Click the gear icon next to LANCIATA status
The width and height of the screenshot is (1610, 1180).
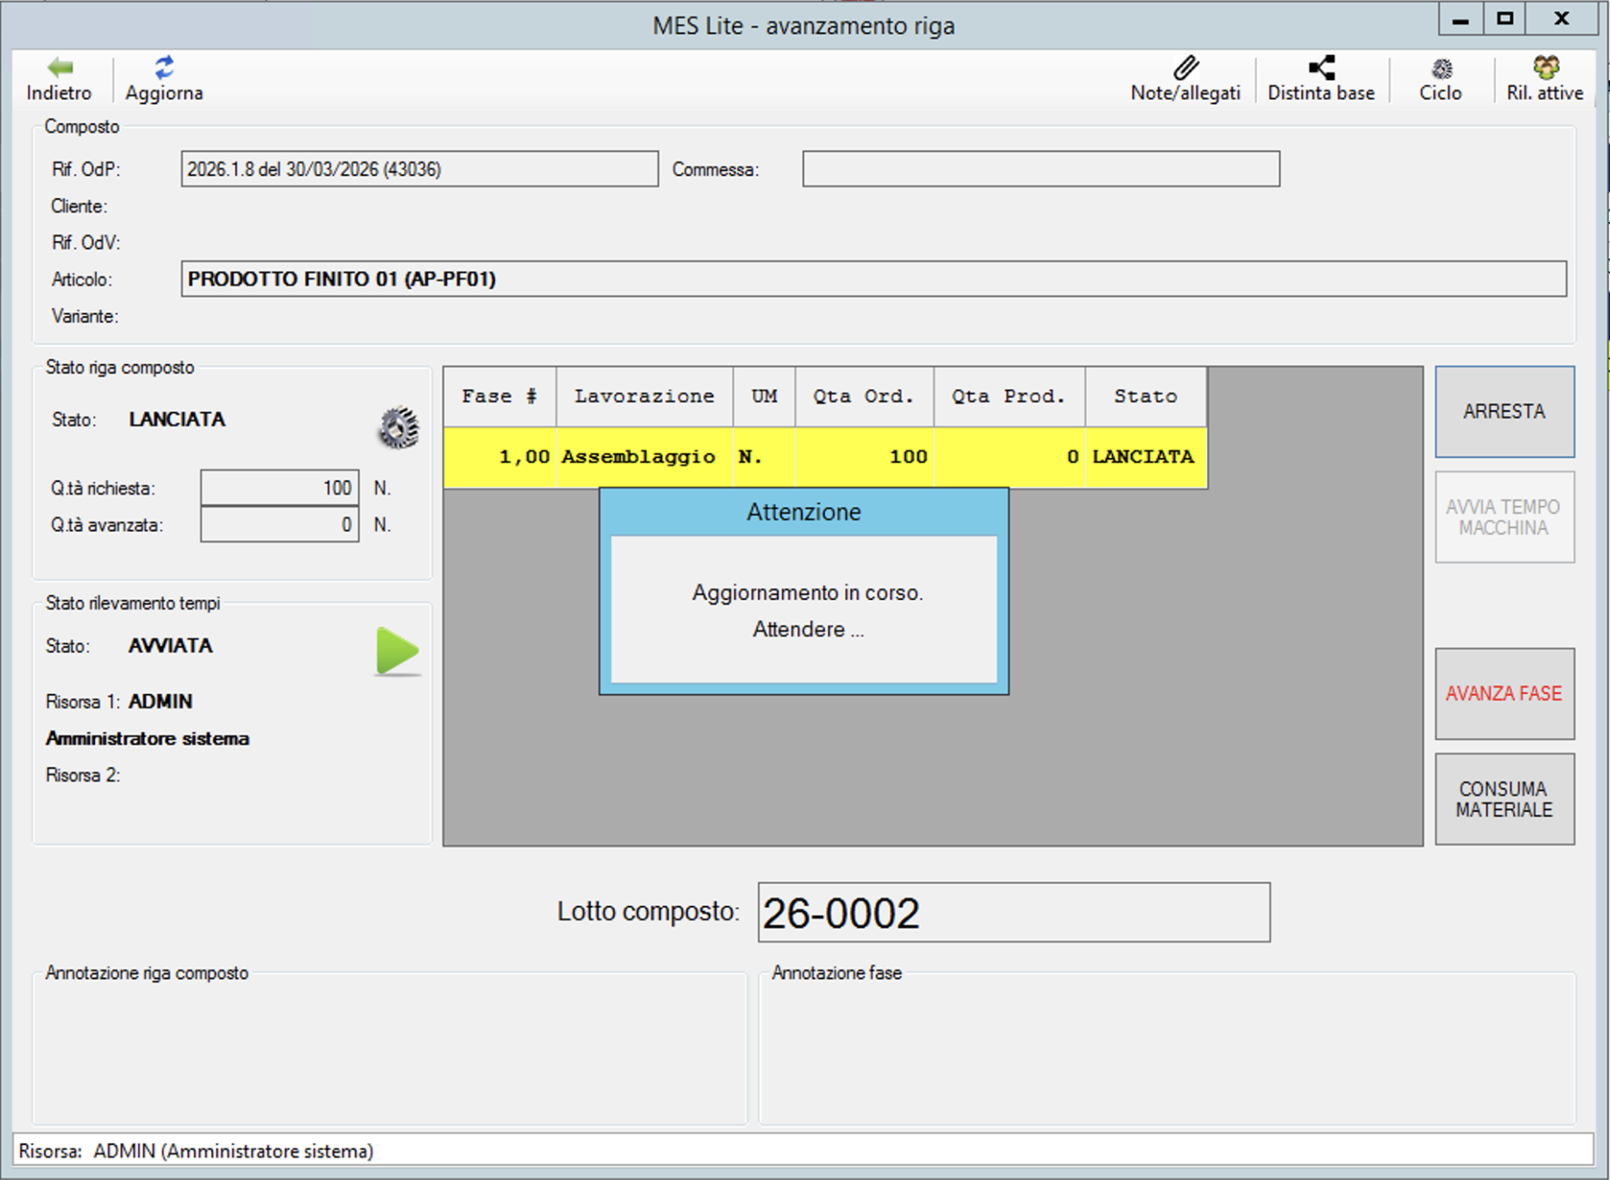coord(398,427)
